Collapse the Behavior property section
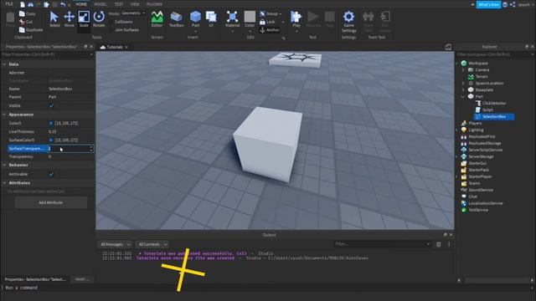The image size is (536, 301). click(4, 165)
